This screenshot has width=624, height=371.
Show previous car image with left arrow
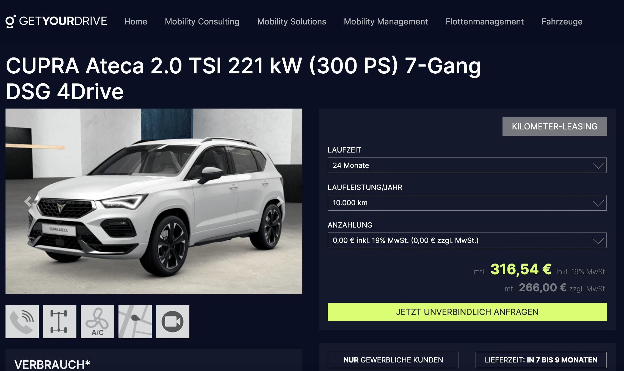pyautogui.click(x=28, y=201)
